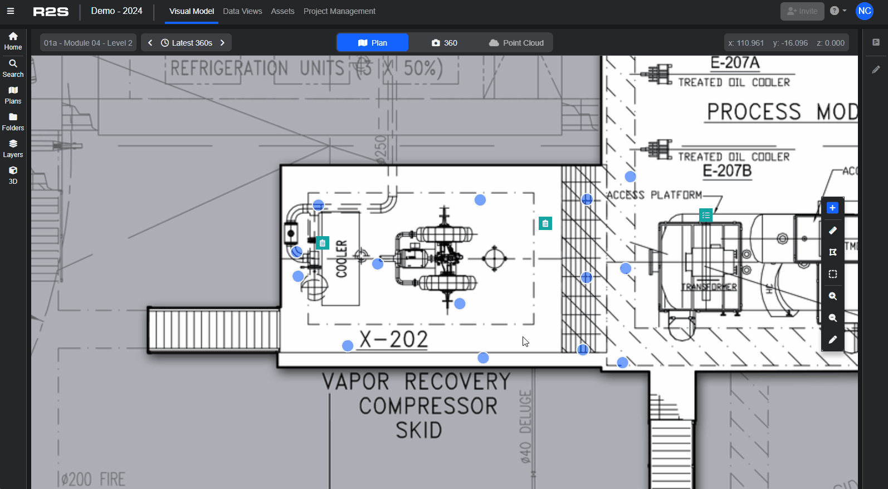Screen dimensions: 888x489
Task: Open the Plans sidebar panel
Action: [13, 95]
